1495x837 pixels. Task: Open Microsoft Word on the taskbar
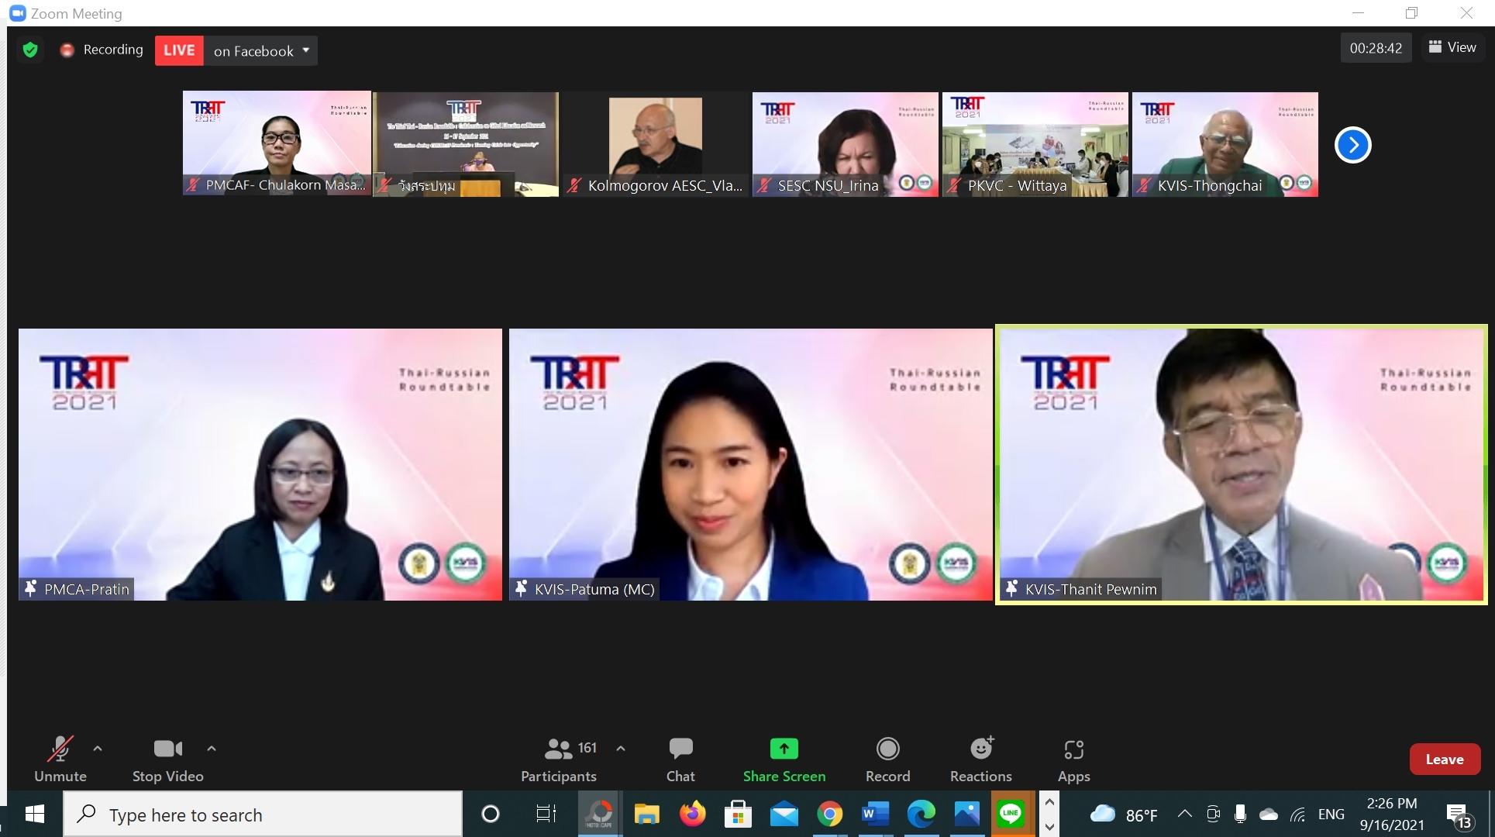[x=875, y=815]
